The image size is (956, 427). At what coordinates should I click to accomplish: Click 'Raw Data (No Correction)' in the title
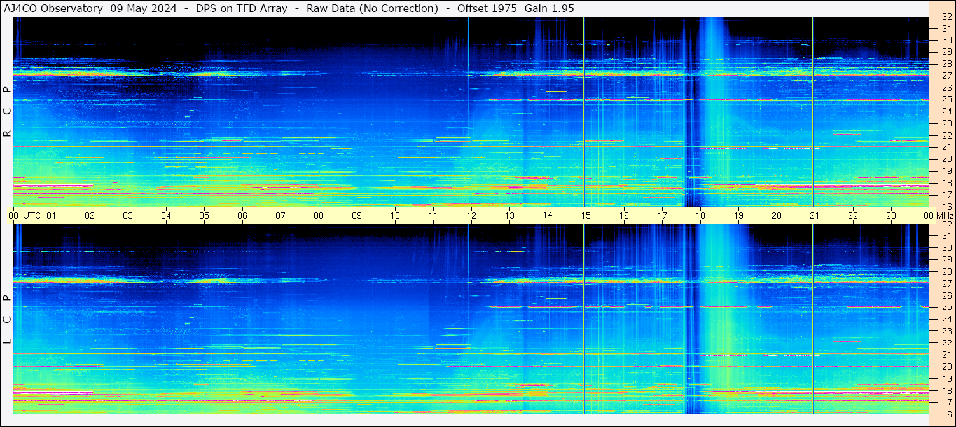372,8
